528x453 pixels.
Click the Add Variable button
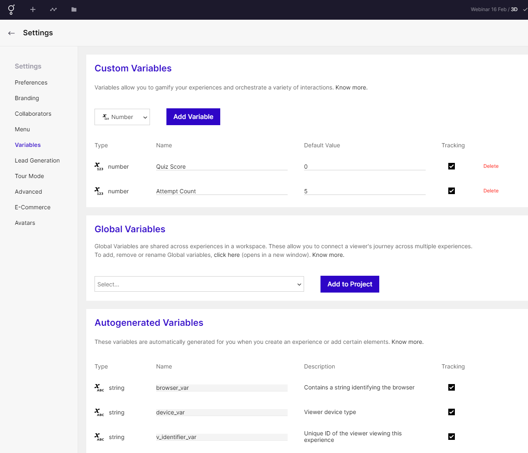coord(193,117)
